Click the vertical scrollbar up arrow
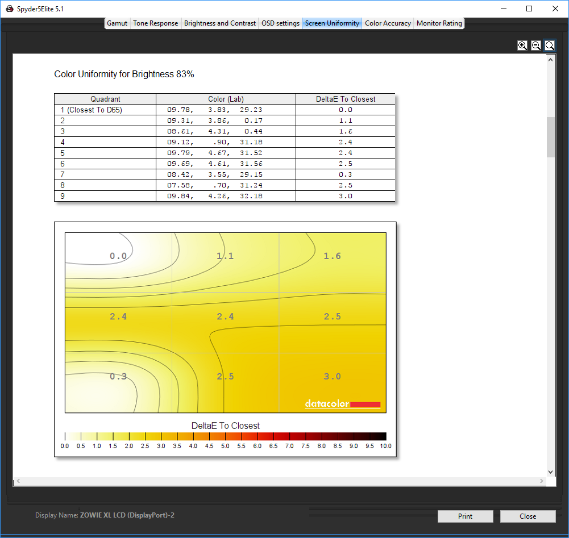 tap(550, 59)
